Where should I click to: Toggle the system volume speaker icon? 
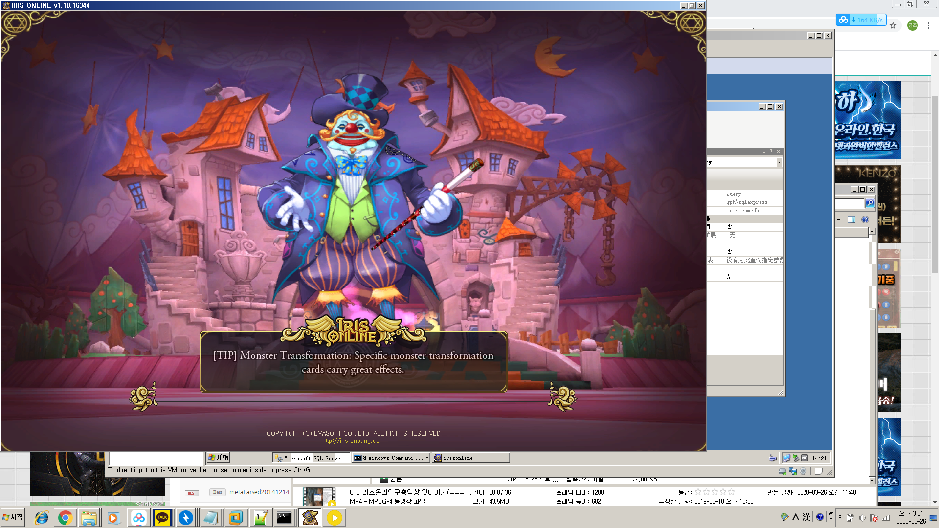click(x=862, y=518)
